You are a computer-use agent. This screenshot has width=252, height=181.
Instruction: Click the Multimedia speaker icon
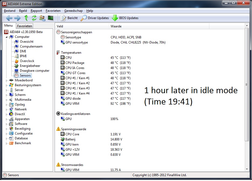pyautogui.click(x=11, y=100)
